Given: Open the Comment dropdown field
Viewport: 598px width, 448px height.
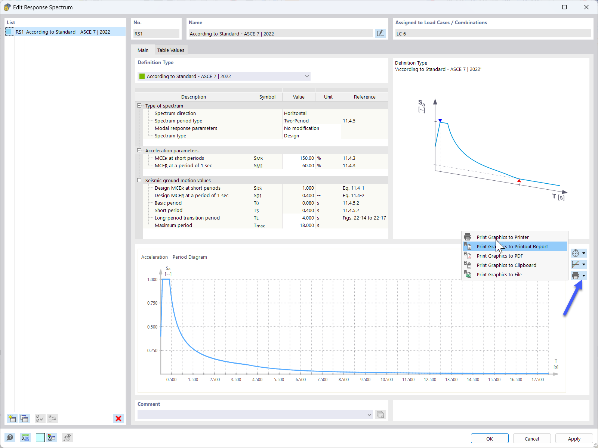Looking at the screenshot, I should pos(255,415).
